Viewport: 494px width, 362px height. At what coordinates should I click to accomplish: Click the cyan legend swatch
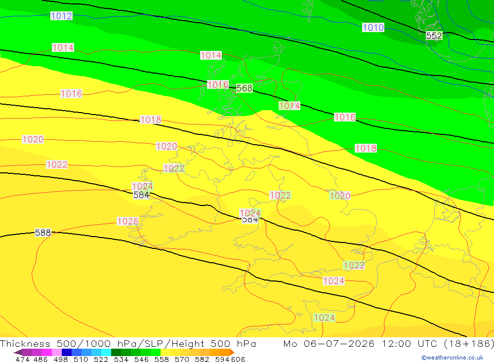click(106, 352)
